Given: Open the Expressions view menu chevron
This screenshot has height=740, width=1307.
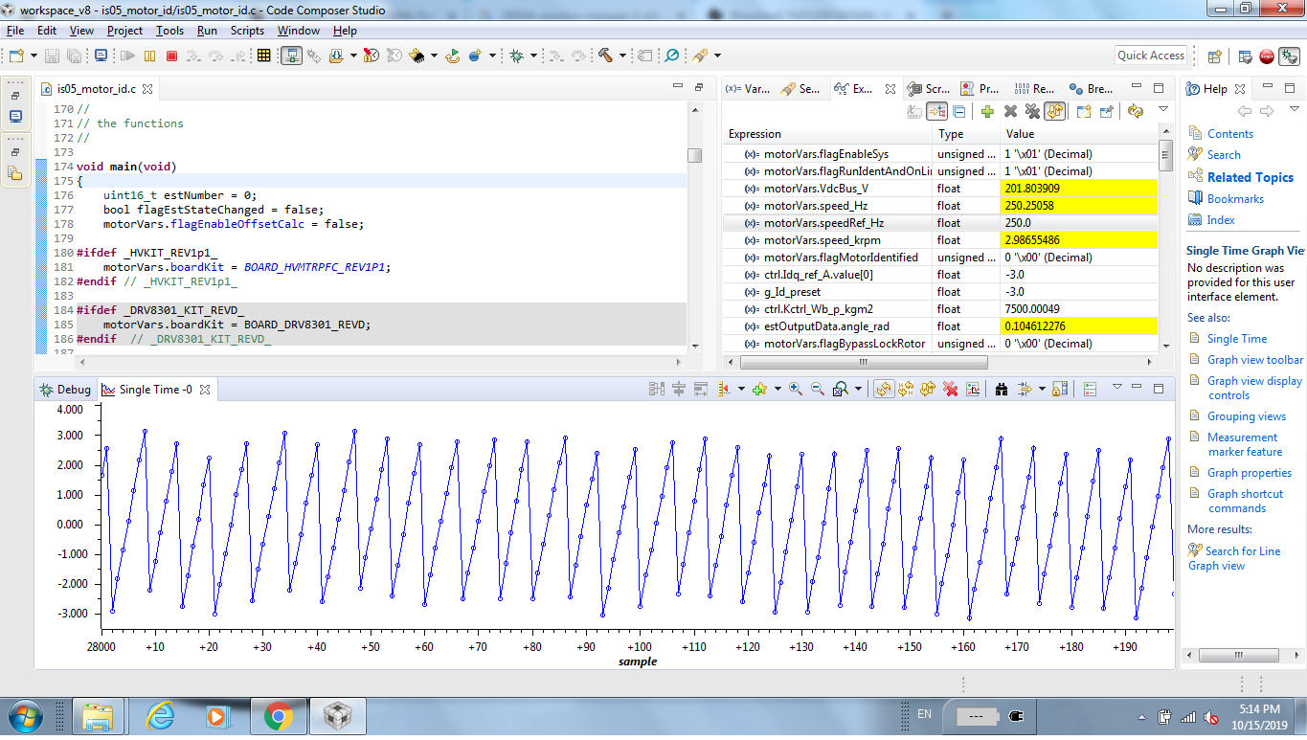Looking at the screenshot, I should 1163,110.
